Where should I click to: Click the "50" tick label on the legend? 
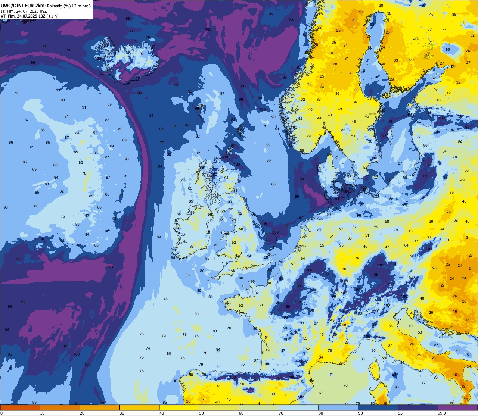pyautogui.click(x=201, y=413)
